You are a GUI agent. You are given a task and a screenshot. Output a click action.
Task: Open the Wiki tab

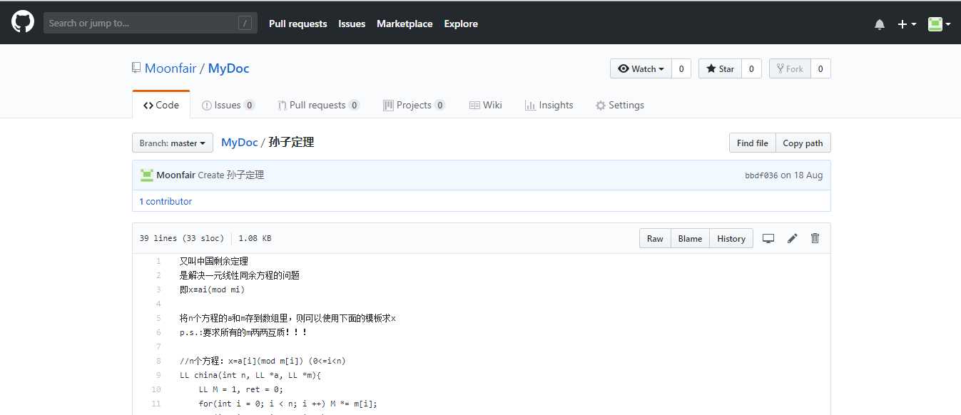tap(486, 105)
